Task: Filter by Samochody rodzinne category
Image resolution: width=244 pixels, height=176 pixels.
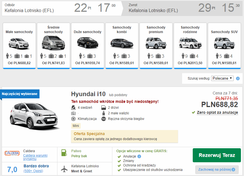Action: click(x=190, y=45)
